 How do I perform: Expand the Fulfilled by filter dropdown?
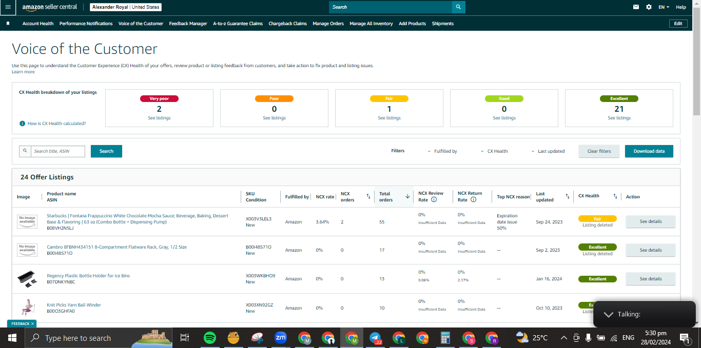pyautogui.click(x=442, y=151)
